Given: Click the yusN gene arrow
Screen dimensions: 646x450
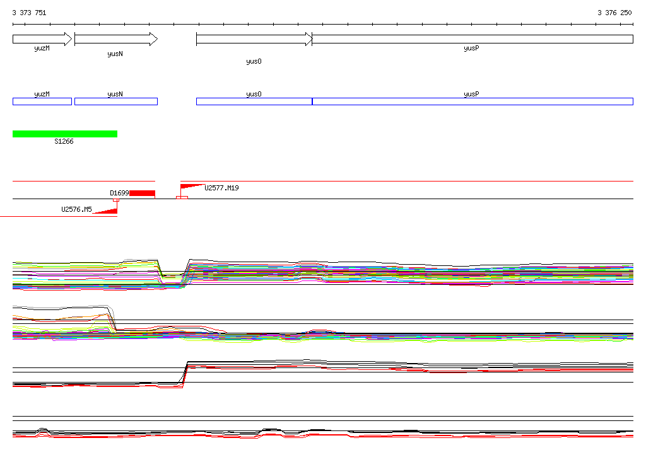Looking at the screenshot, I should pyautogui.click(x=116, y=39).
